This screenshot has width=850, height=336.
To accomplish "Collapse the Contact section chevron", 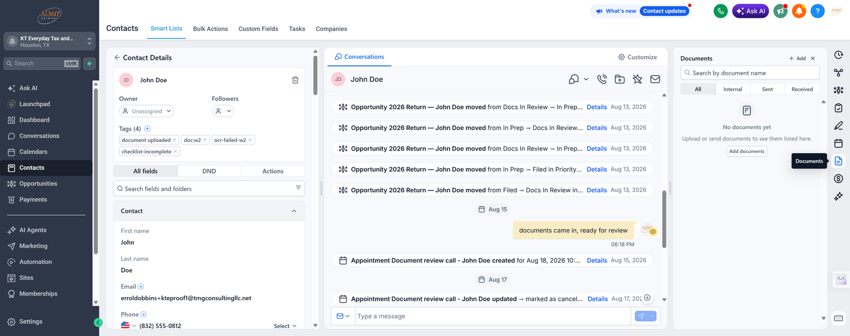I will click(x=294, y=211).
